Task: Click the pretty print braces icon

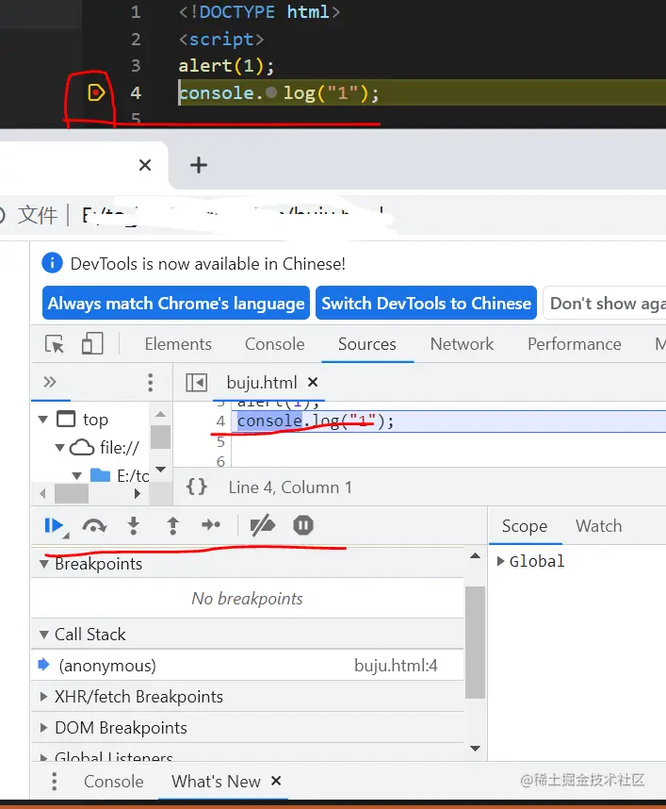Action: [196, 487]
